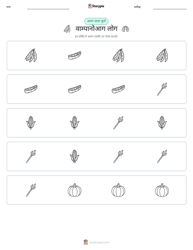The image size is (193, 250).
Task: Click the bean pod icon beside the title
Action: tap(67, 29)
